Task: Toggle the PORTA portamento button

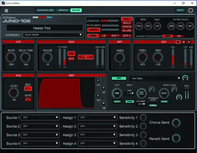Action: (94, 30)
